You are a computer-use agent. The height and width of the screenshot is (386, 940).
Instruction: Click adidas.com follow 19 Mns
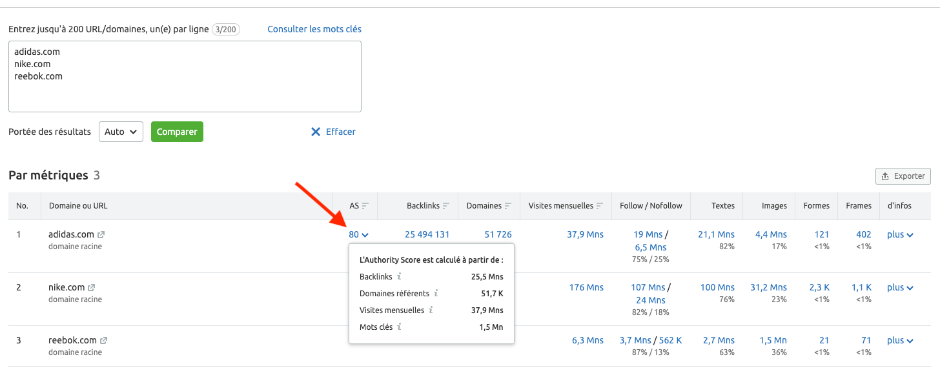[x=648, y=234]
